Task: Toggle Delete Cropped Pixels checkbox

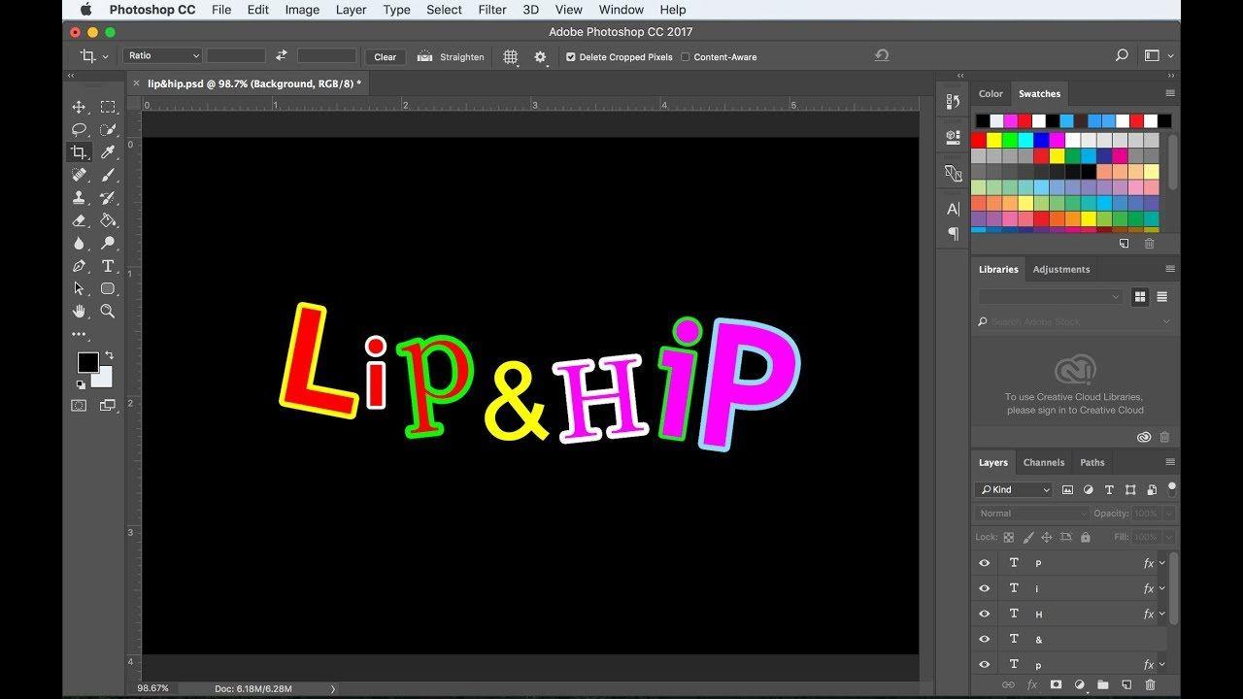Action: 571,57
